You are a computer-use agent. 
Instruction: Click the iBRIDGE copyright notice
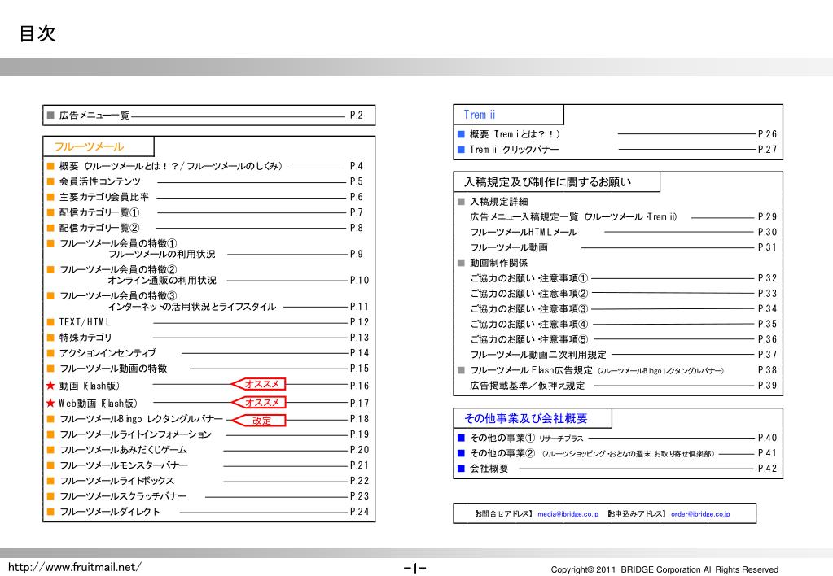tap(664, 569)
